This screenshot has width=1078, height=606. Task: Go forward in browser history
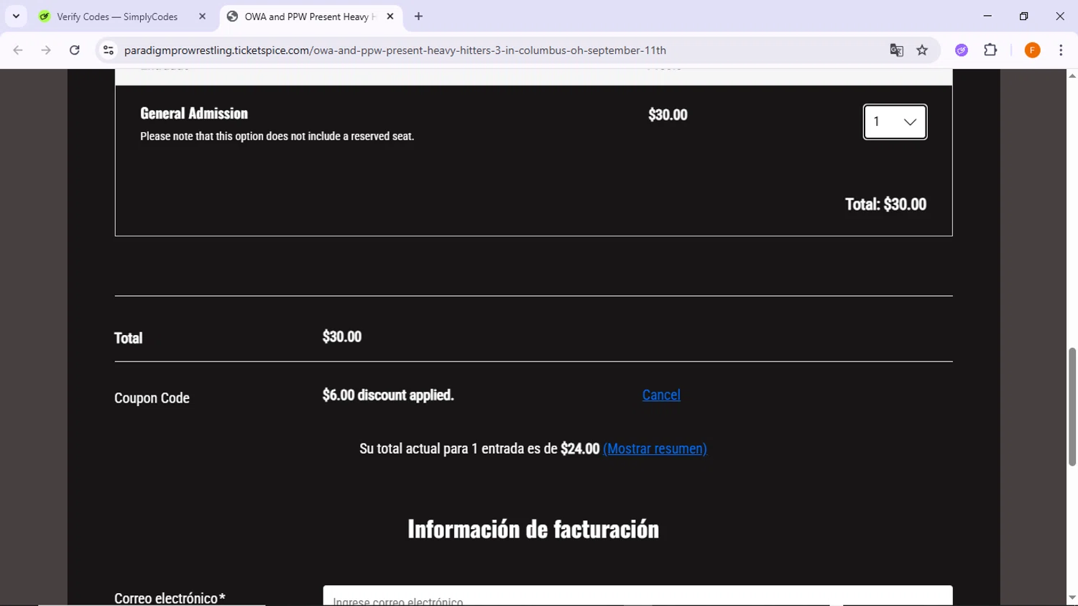(x=46, y=50)
